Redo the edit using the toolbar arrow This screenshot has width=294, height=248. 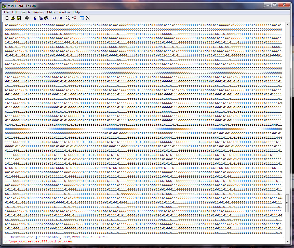click(60, 18)
